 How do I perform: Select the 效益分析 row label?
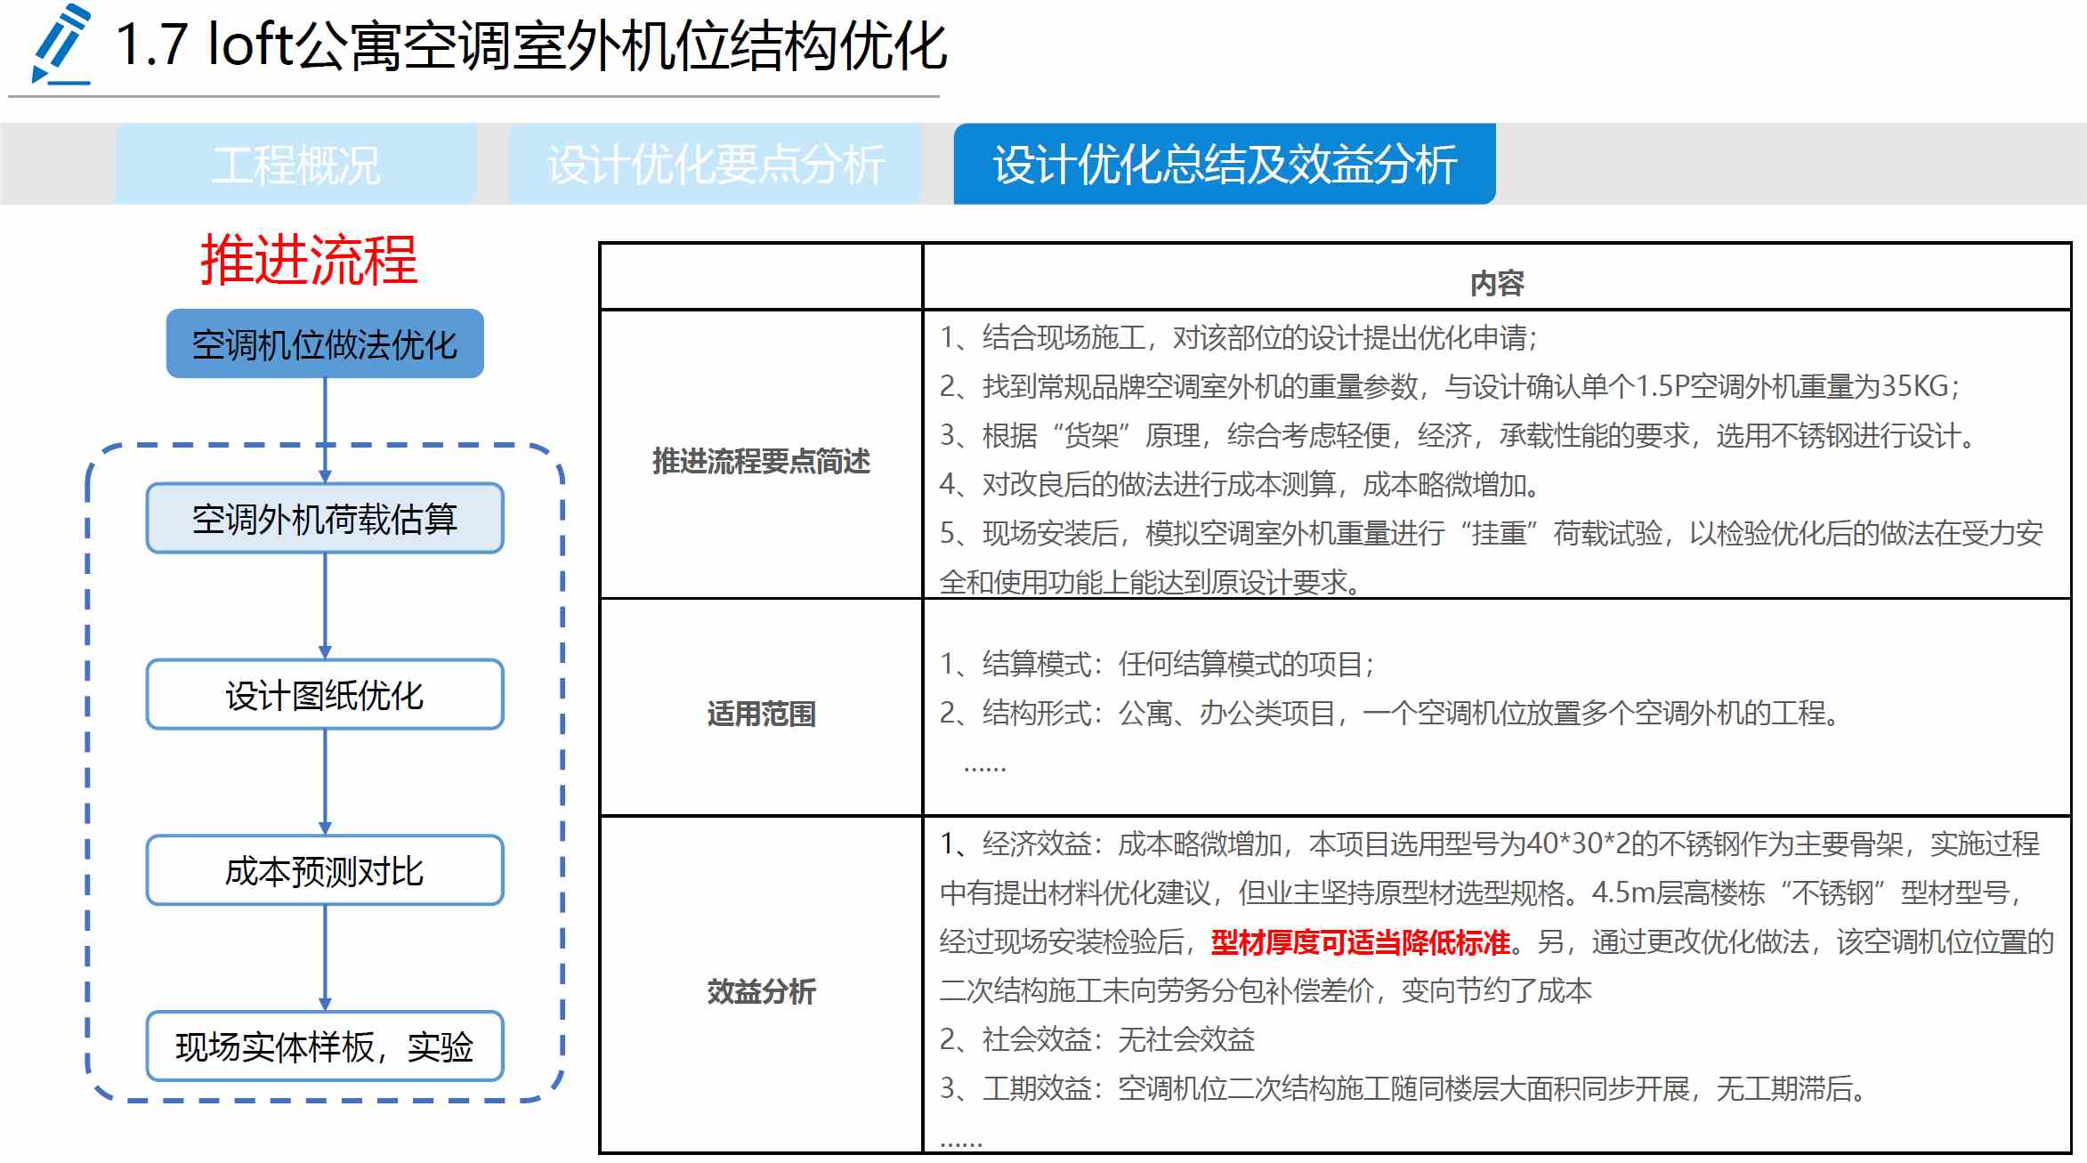761,991
